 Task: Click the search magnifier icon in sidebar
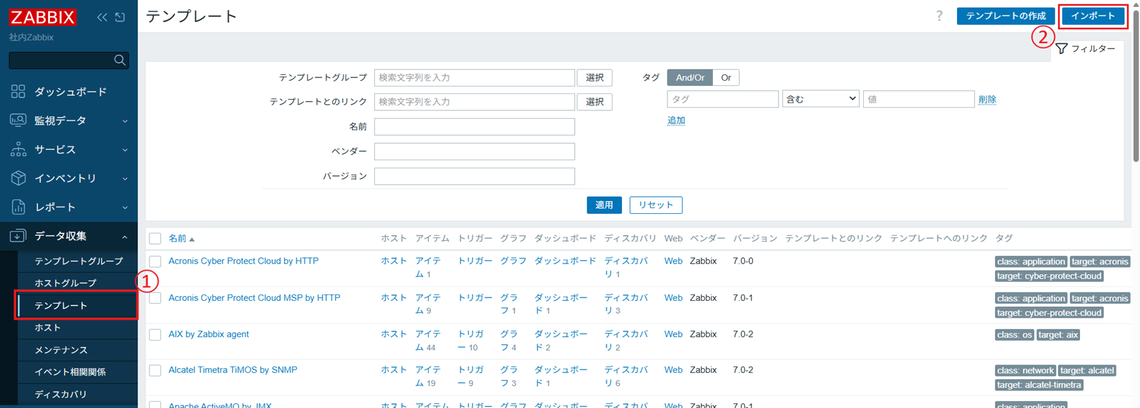click(119, 60)
